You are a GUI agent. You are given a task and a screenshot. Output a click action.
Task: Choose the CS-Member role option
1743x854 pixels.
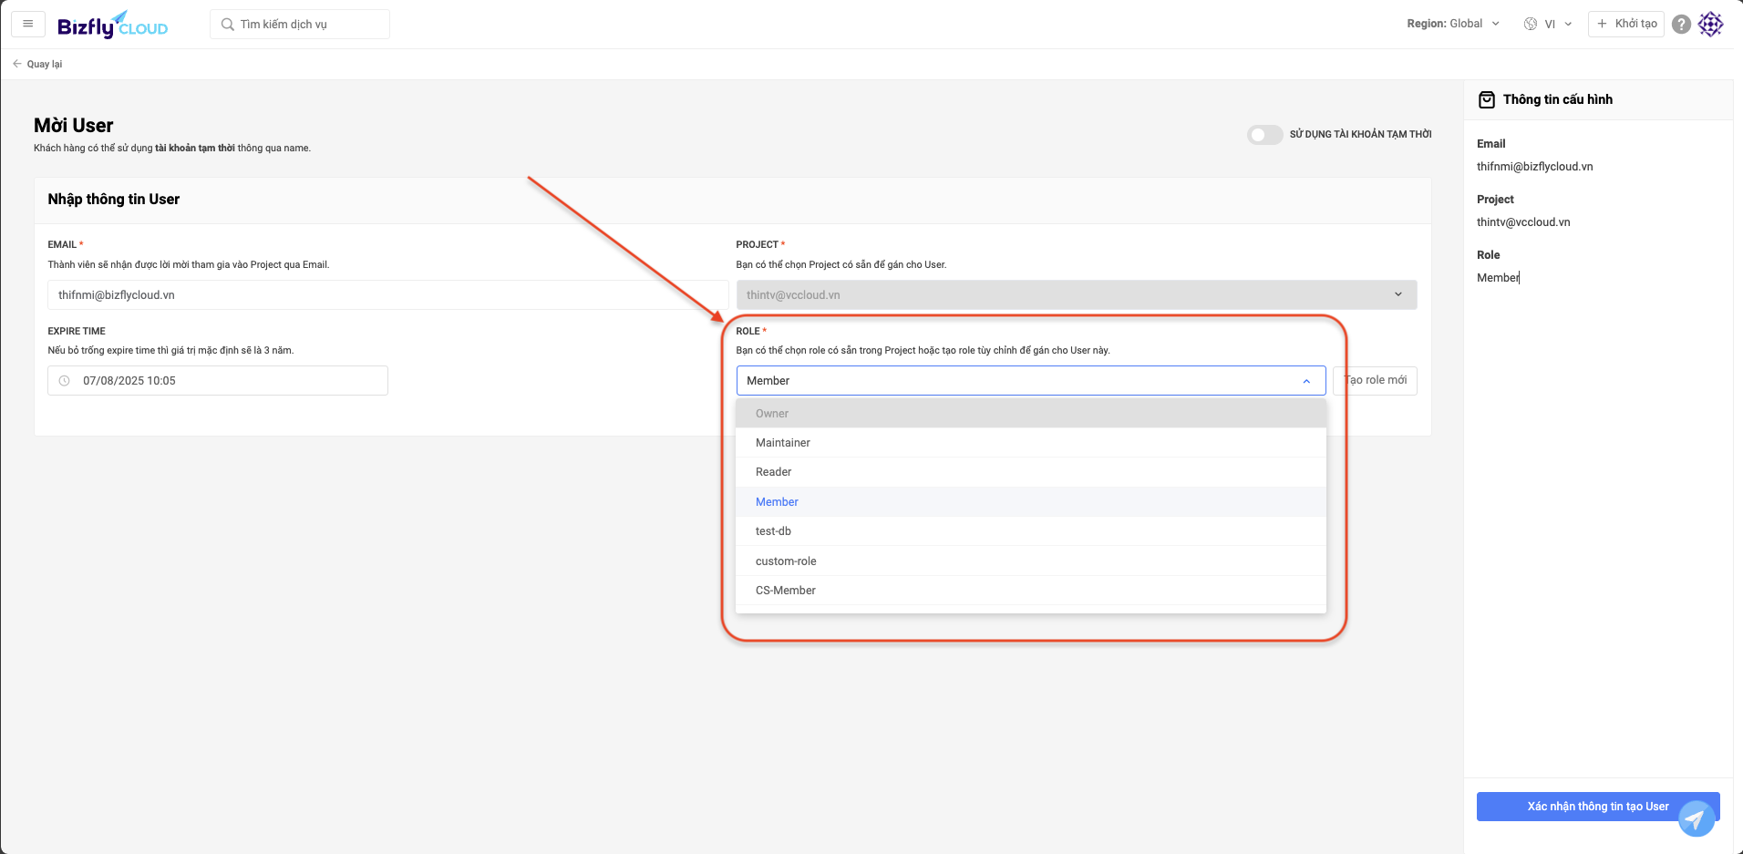(785, 591)
